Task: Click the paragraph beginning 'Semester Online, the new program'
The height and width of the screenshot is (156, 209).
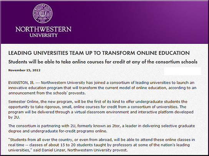Action: [101, 110]
